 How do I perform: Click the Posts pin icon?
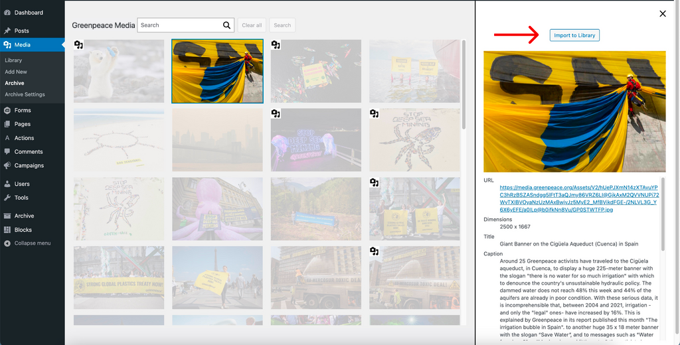point(7,31)
